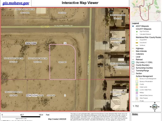Click the 24N 15W township label
This screenshot has height=121, width=162.
click(x=31, y=43)
